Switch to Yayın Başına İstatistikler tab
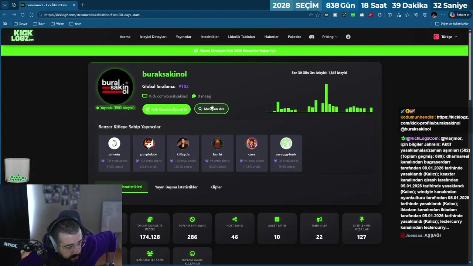 click(x=176, y=187)
